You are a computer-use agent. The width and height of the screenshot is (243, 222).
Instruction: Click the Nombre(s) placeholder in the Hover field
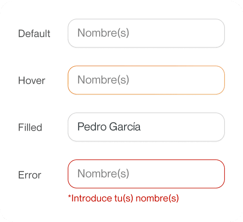coord(103,80)
